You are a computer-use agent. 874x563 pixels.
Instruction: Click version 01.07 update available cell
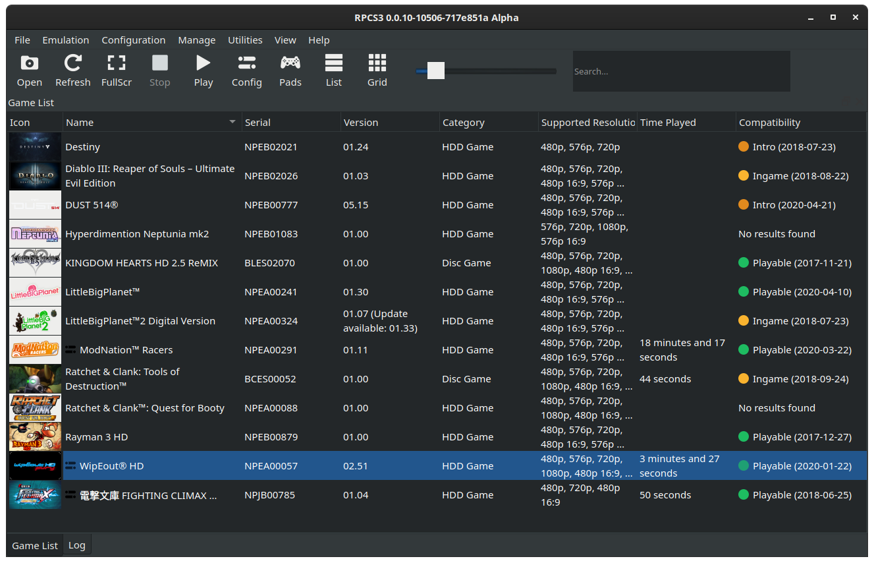[x=381, y=321]
